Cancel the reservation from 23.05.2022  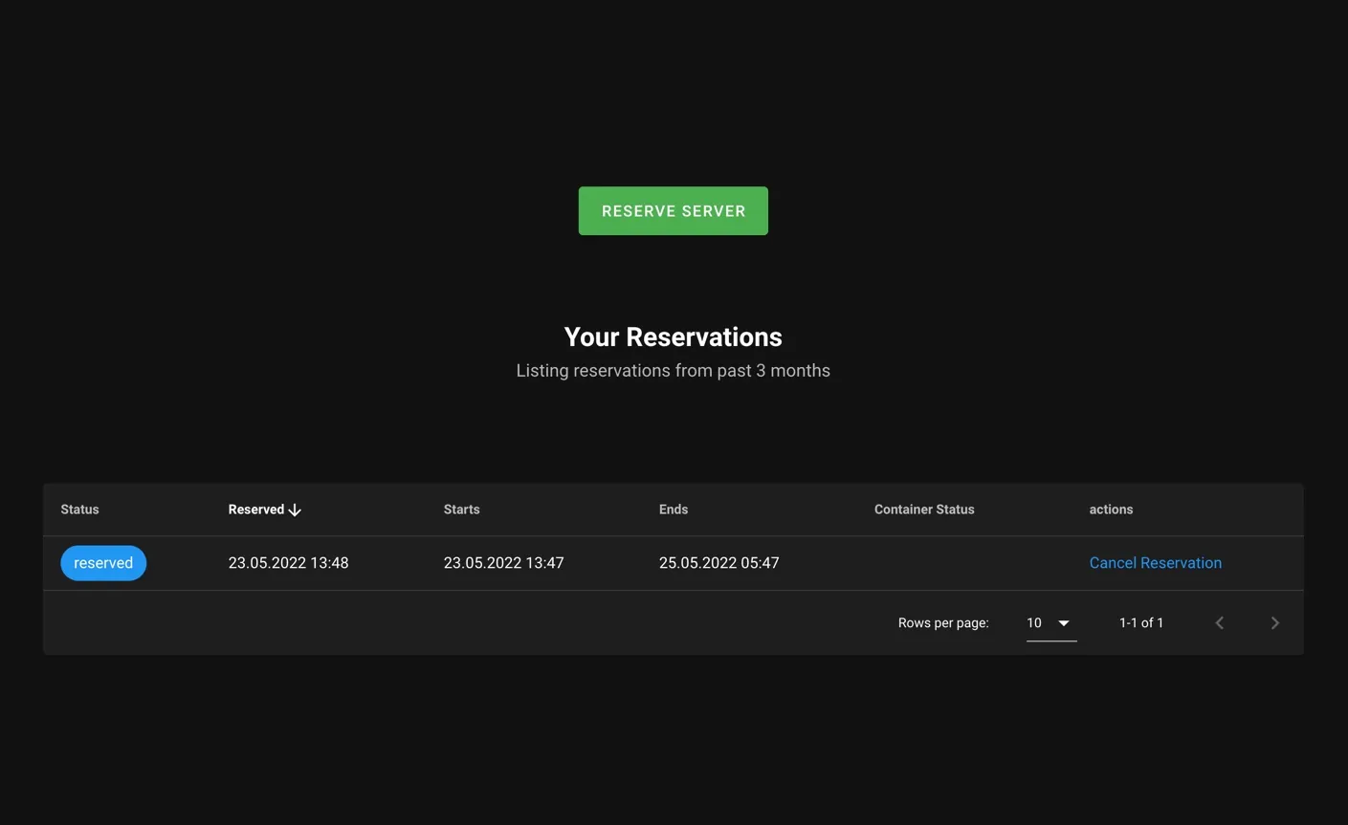click(1155, 563)
